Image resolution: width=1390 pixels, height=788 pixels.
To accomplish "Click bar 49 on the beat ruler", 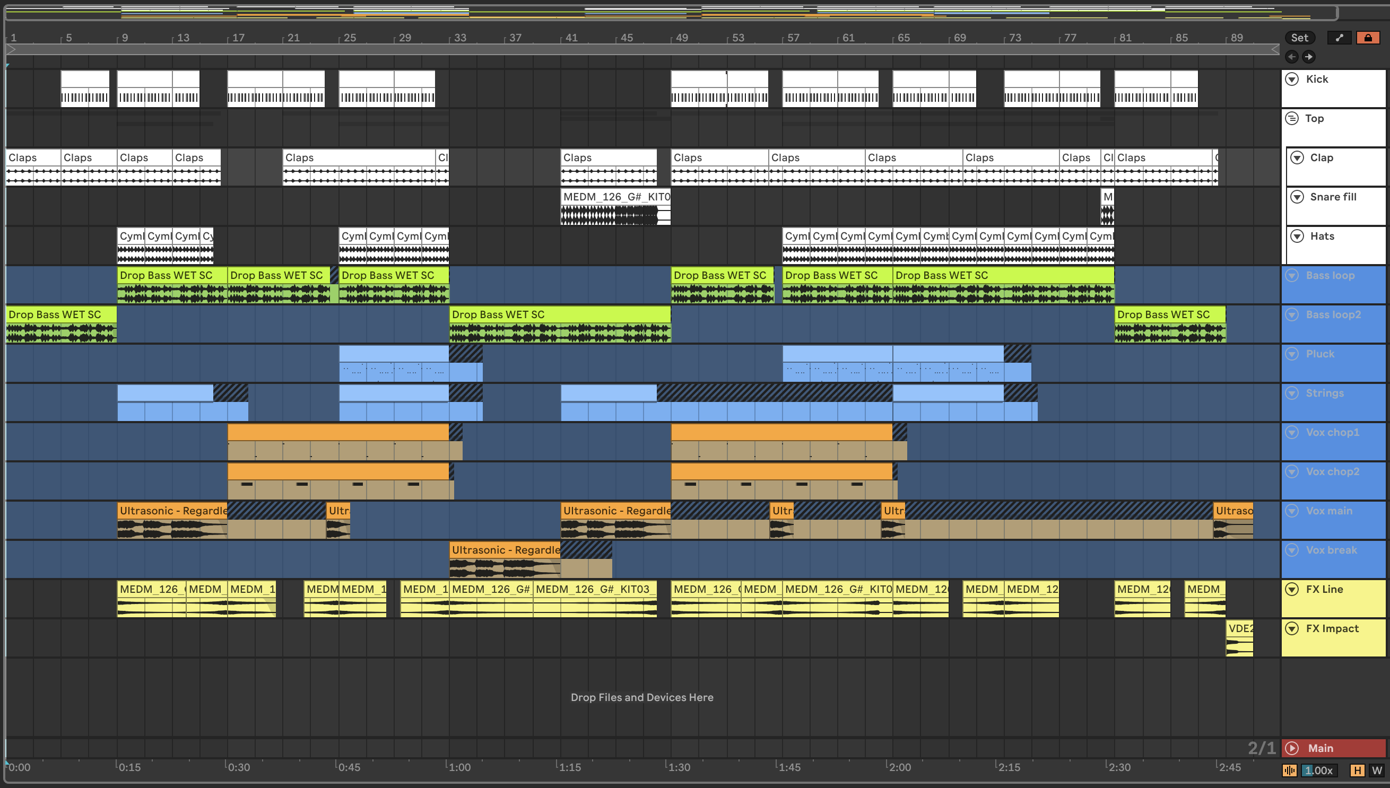I will [x=682, y=37].
